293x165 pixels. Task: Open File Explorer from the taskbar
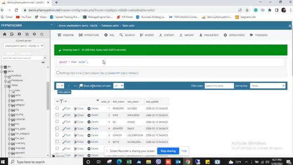click(149, 162)
